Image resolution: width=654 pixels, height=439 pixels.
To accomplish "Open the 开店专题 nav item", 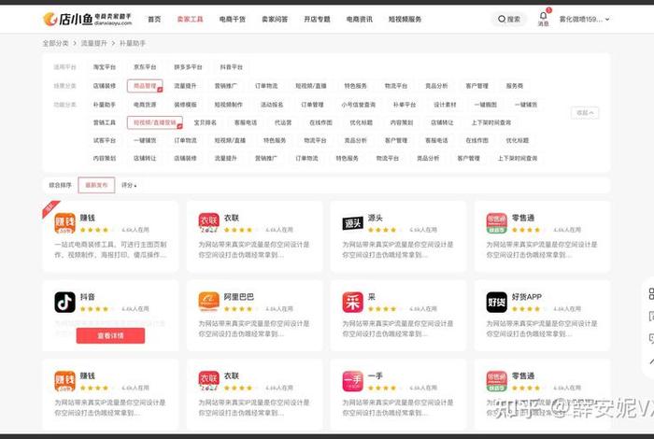I will [x=317, y=20].
